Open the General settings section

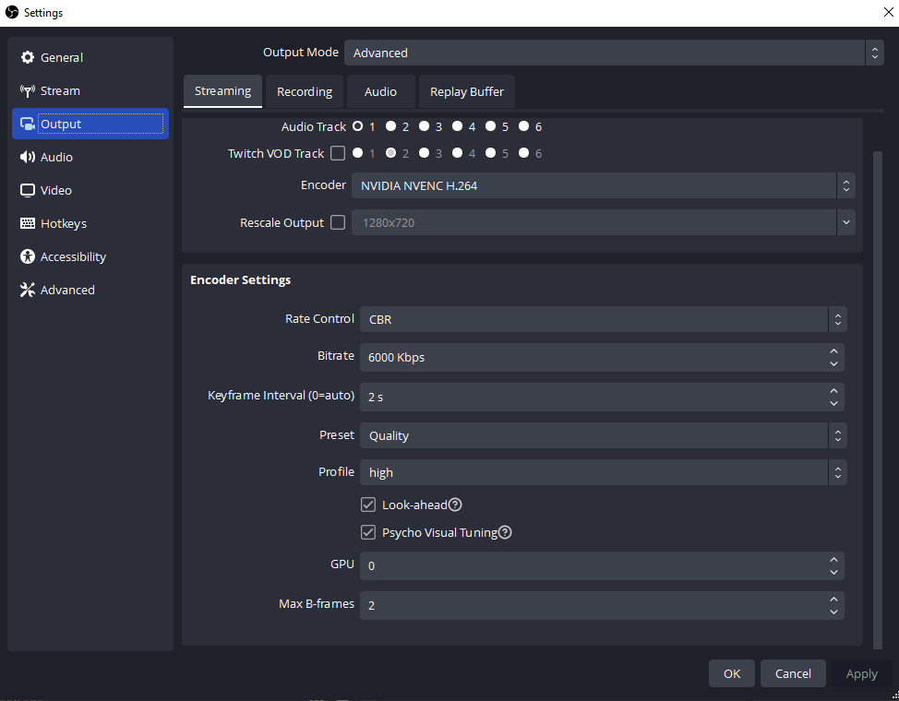point(62,57)
